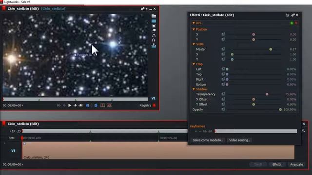Collapse the Position group
Image resolution: width=312 pixels, height=175 pixels.
(x=194, y=29)
